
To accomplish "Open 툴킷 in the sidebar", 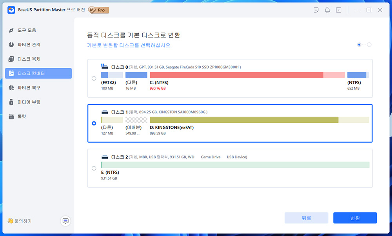I will click(x=38, y=116).
